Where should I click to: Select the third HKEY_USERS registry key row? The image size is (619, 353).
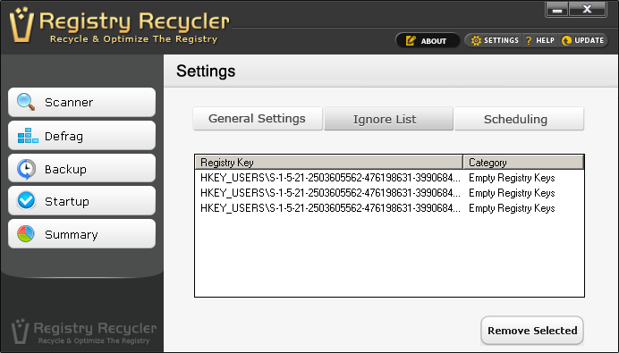click(x=389, y=208)
